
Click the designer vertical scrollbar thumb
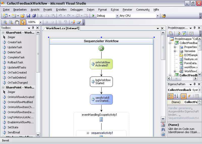(163, 47)
